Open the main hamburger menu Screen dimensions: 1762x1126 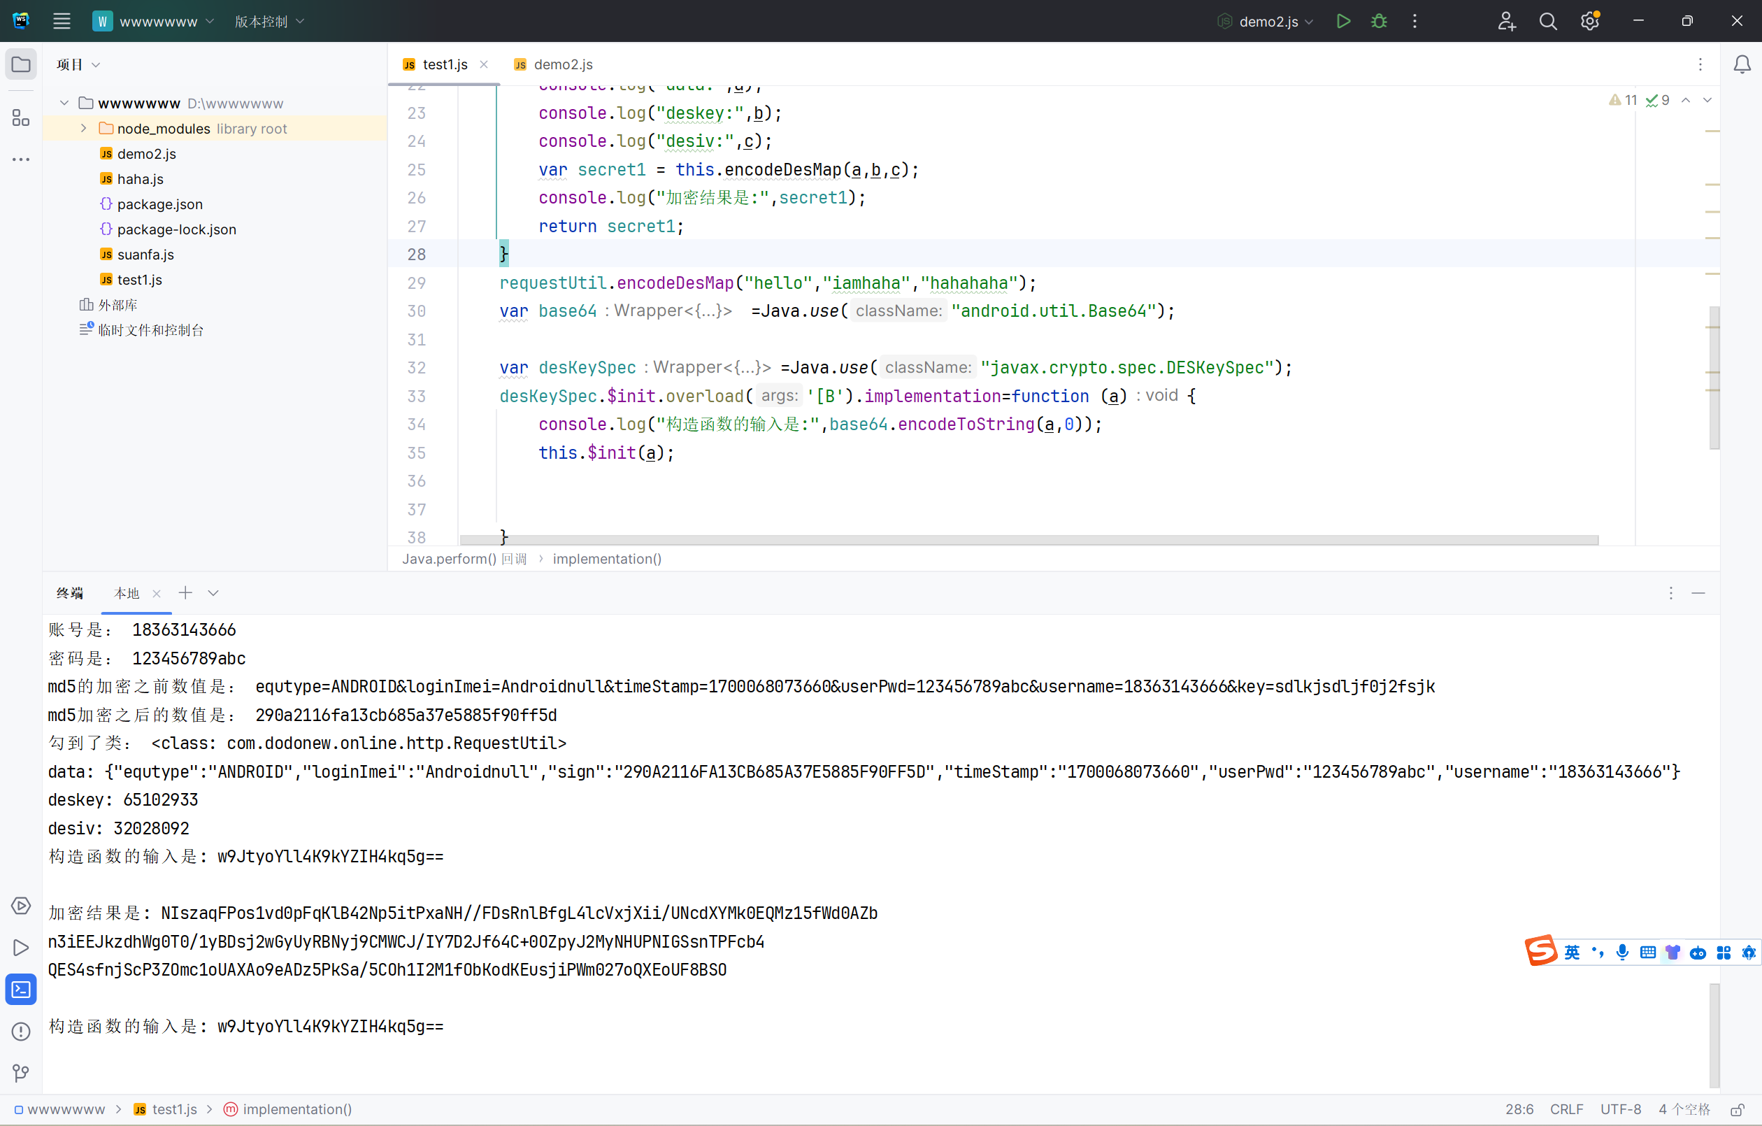tap(62, 21)
